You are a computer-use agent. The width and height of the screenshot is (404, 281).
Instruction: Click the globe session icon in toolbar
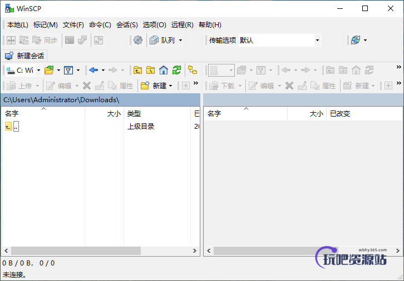[x=356, y=40]
